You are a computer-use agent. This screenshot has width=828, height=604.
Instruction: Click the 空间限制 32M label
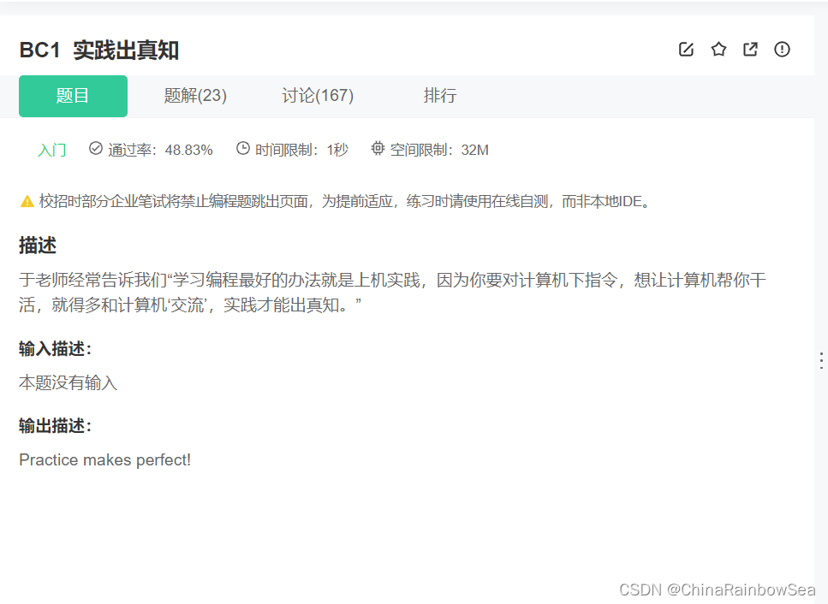point(439,151)
